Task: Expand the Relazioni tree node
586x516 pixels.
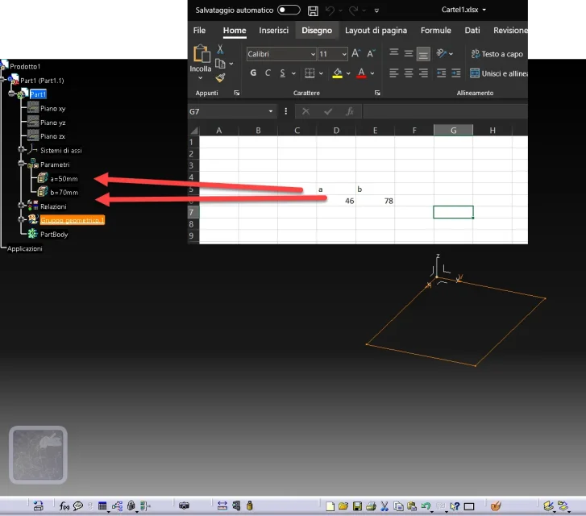Action: coord(22,206)
